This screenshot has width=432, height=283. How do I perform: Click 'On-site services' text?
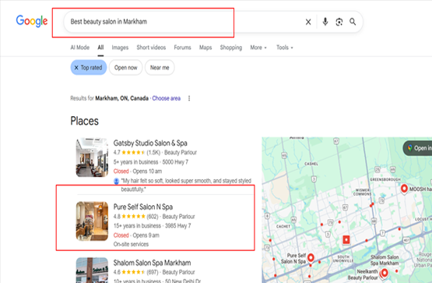pos(131,244)
